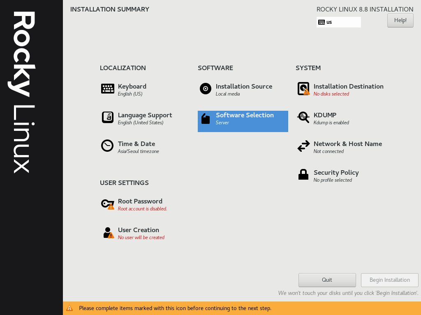This screenshot has height=315, width=421.
Task: Click the Root Password key icon
Action: (108, 204)
